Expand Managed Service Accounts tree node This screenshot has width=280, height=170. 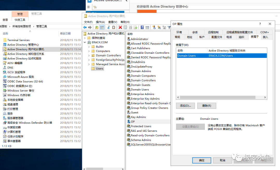click(x=89, y=64)
